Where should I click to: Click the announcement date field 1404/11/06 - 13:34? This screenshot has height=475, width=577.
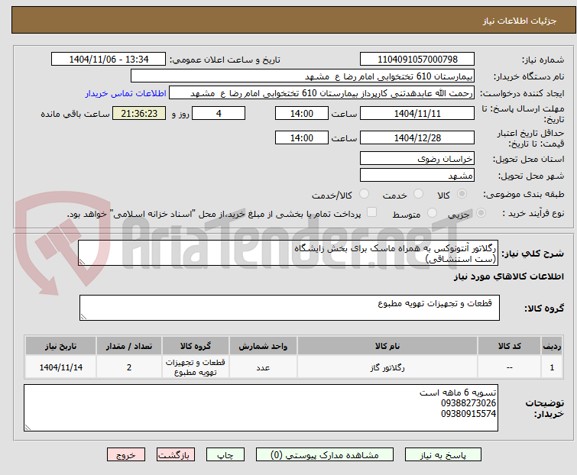tap(109, 60)
